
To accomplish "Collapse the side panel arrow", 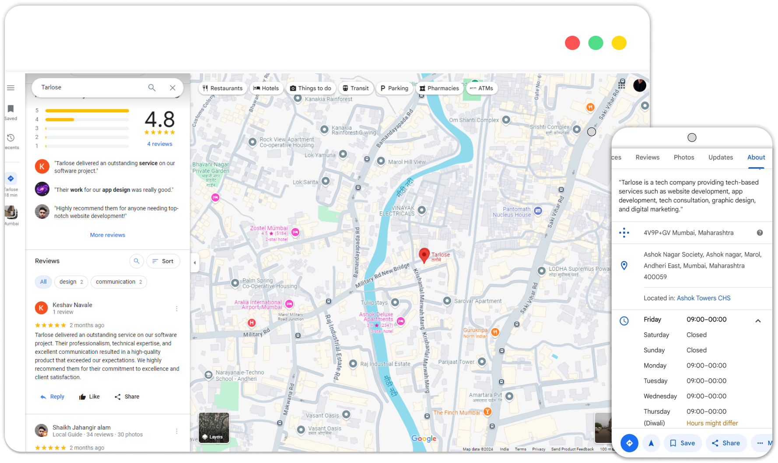I will [x=195, y=263].
